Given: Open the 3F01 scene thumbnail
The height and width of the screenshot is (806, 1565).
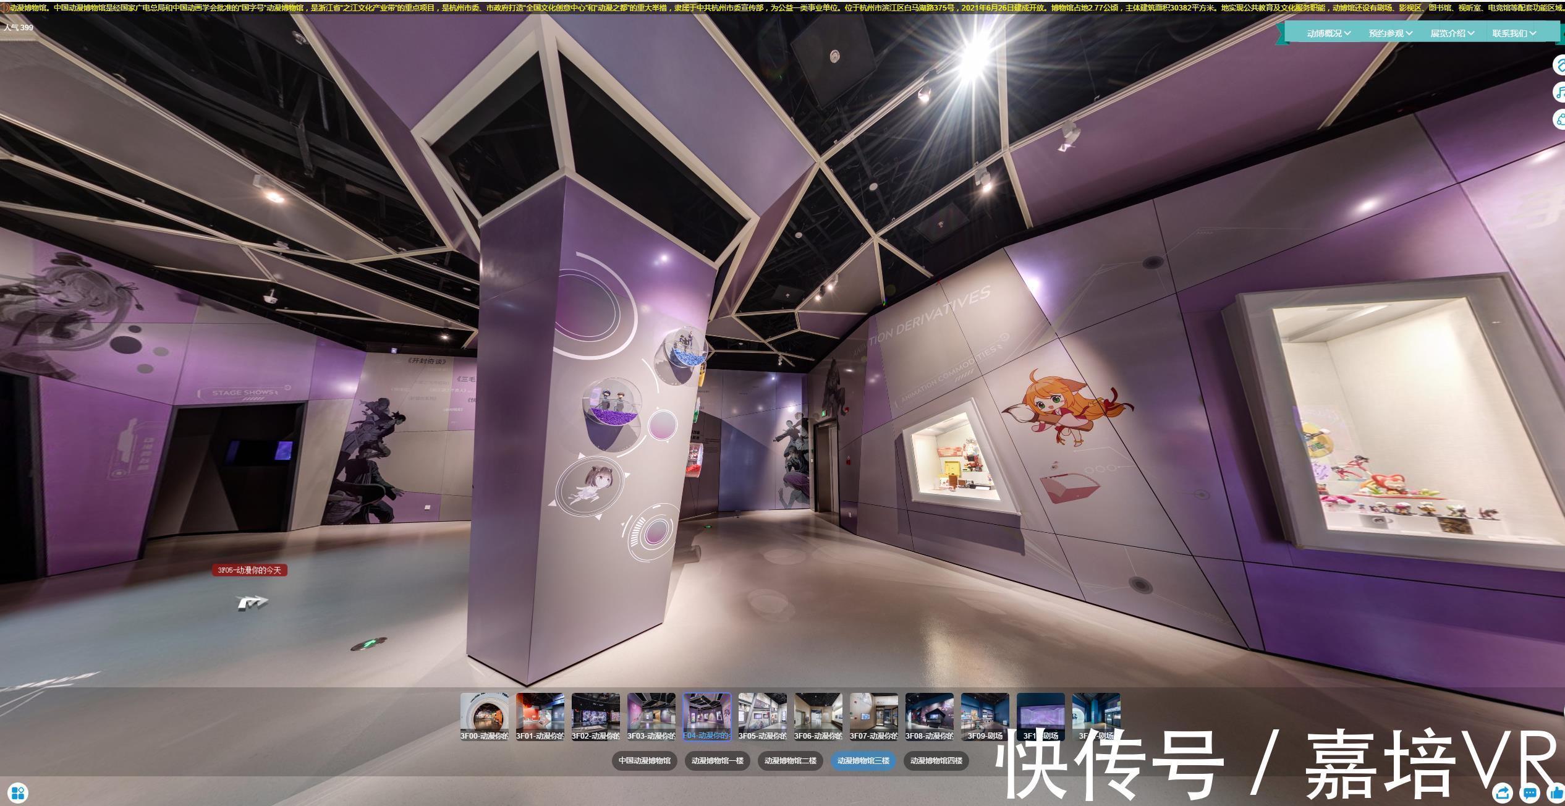Looking at the screenshot, I should (540, 716).
